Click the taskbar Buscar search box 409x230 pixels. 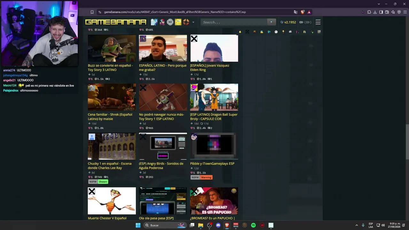[x=165, y=225]
